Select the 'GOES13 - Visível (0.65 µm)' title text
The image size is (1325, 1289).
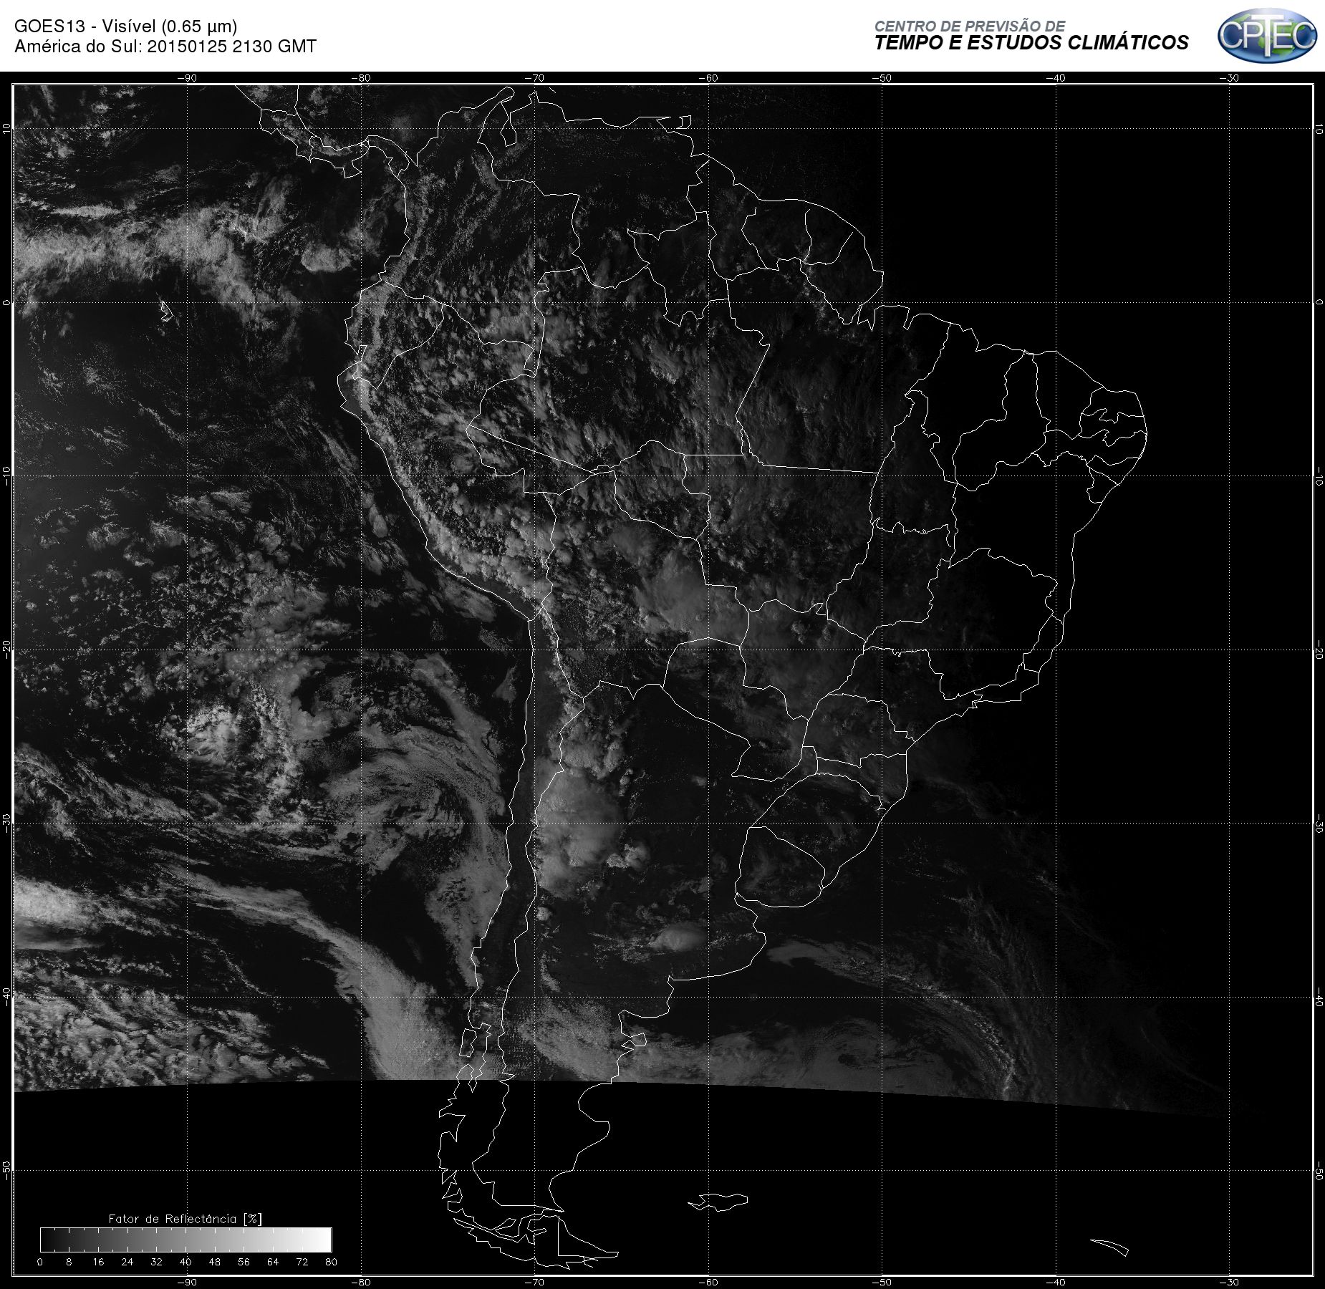point(125,26)
